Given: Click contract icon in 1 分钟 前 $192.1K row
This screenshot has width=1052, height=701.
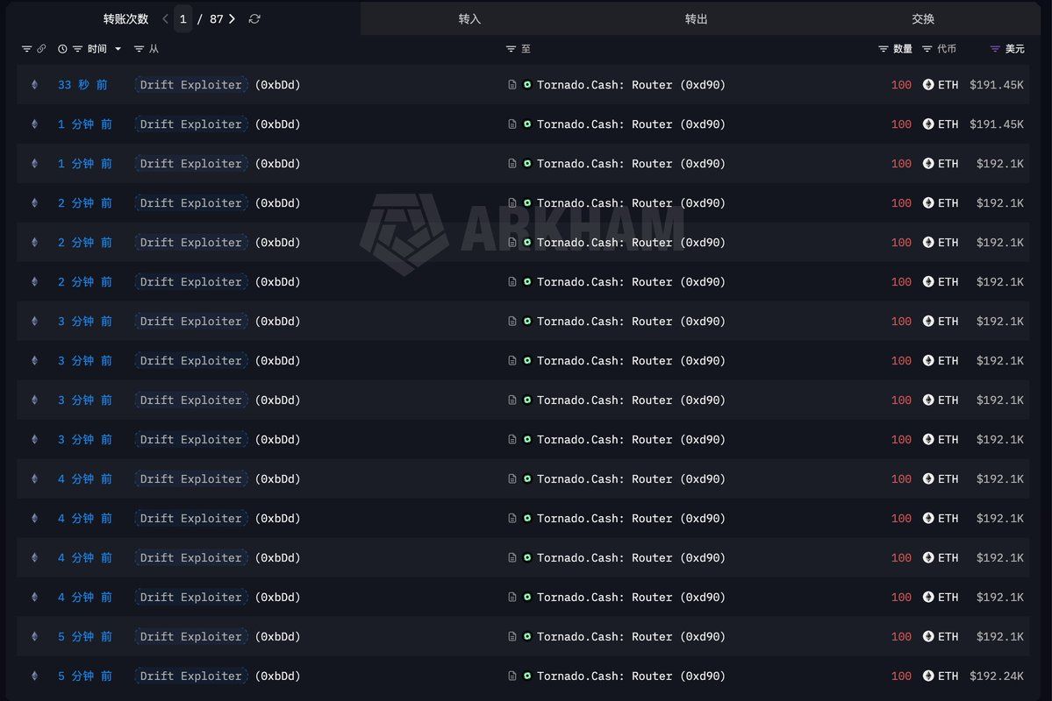Looking at the screenshot, I should point(512,164).
